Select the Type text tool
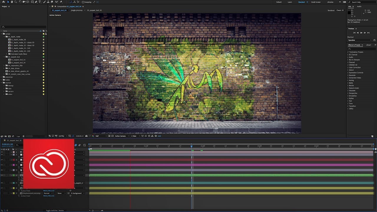Viewport: 377px width, 212px height. click(40, 2)
